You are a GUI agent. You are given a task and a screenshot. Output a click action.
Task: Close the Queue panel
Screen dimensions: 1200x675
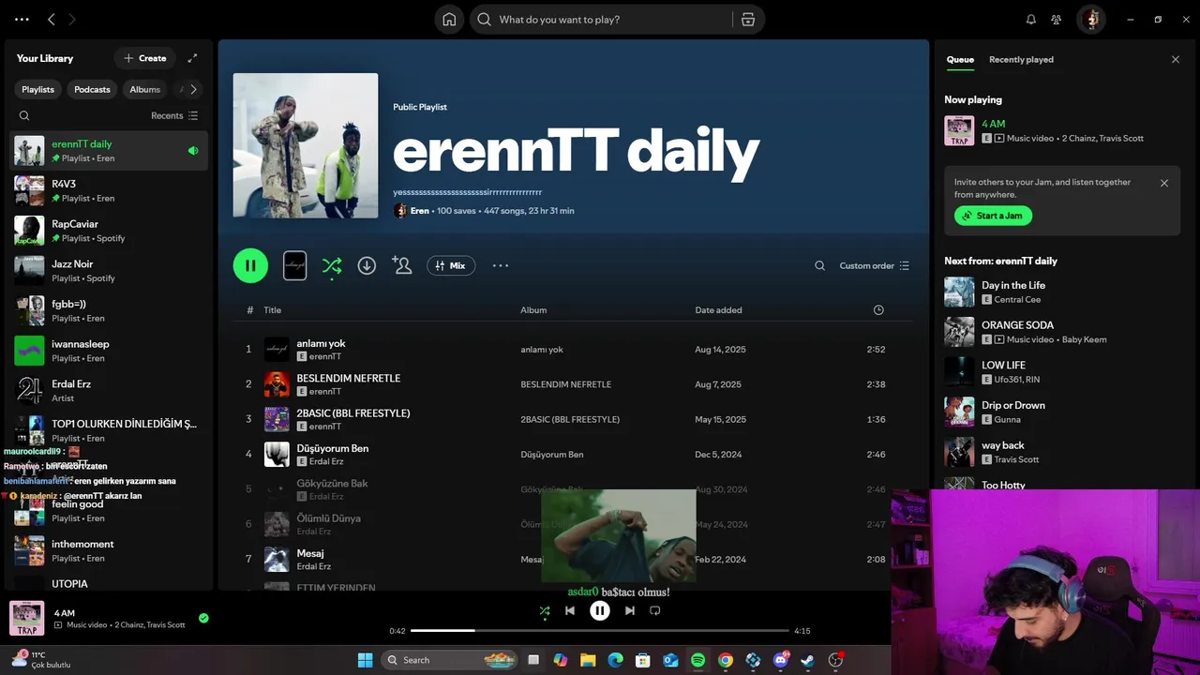pyautogui.click(x=1176, y=59)
